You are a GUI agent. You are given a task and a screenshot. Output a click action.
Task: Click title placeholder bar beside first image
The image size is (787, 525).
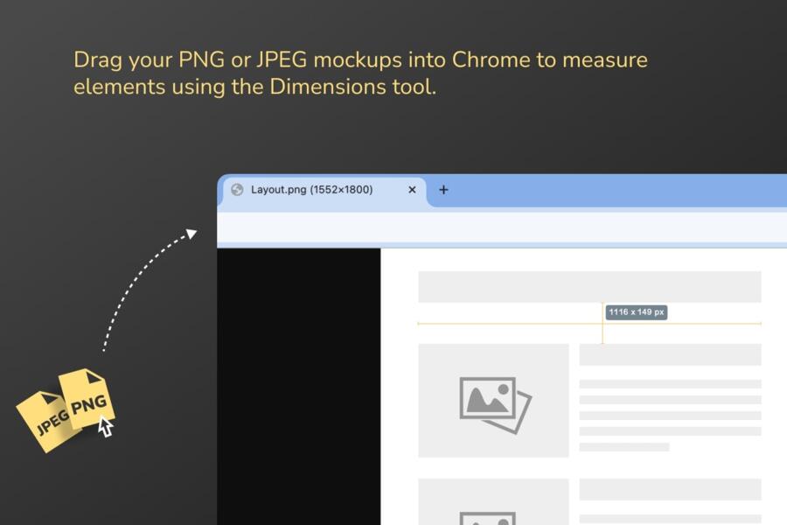point(669,354)
